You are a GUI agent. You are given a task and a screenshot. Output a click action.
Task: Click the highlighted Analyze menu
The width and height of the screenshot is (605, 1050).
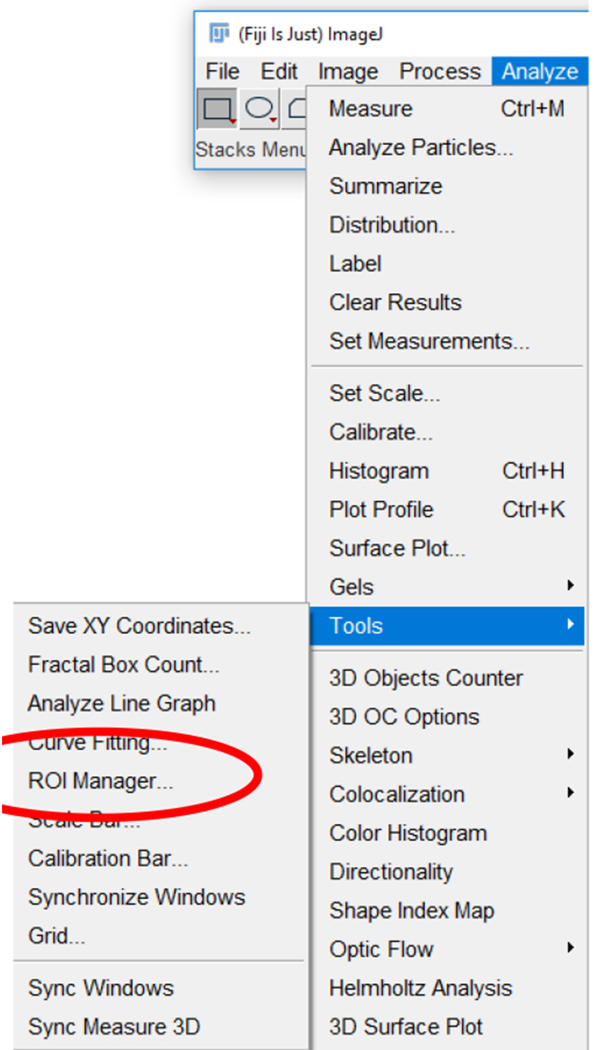coord(540,71)
